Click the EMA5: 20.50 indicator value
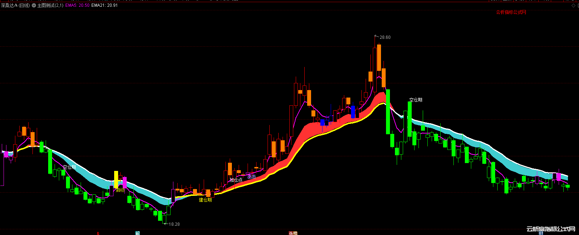 point(77,6)
